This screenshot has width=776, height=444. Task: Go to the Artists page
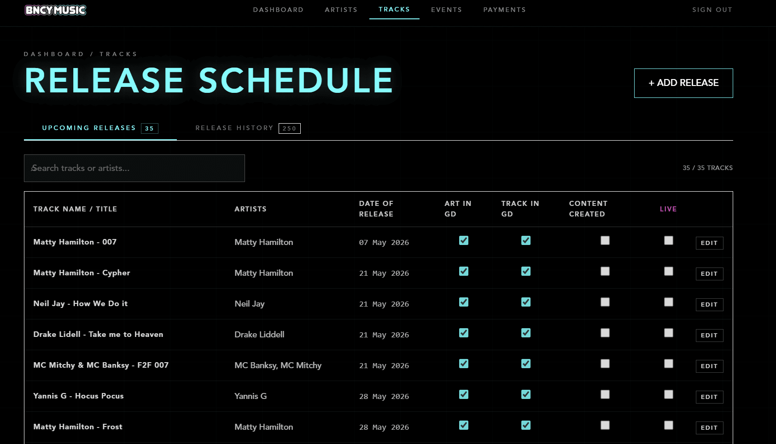(x=341, y=10)
